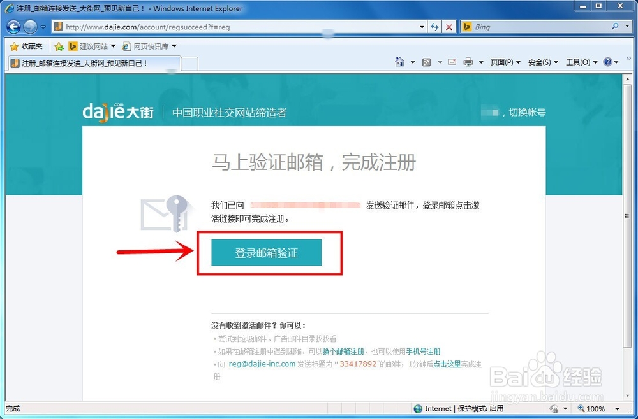The image size is (638, 419).
Task: Click the red Stop loading icon
Action: (x=449, y=27)
